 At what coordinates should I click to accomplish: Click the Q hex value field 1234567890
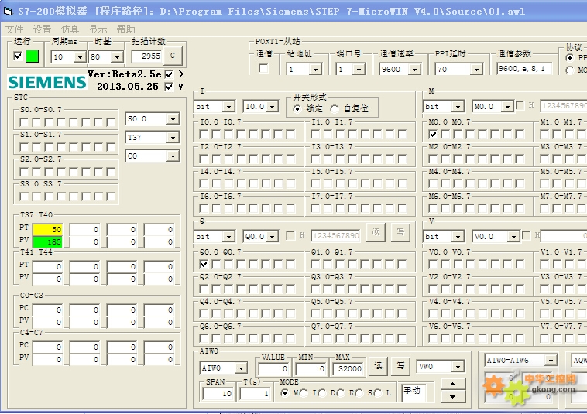tap(335, 236)
